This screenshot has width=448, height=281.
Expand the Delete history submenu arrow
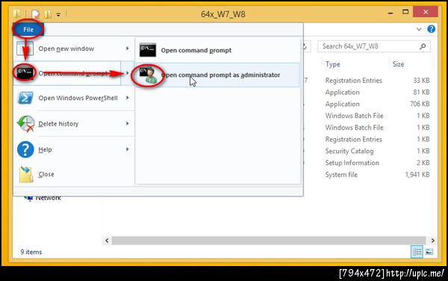pos(128,123)
